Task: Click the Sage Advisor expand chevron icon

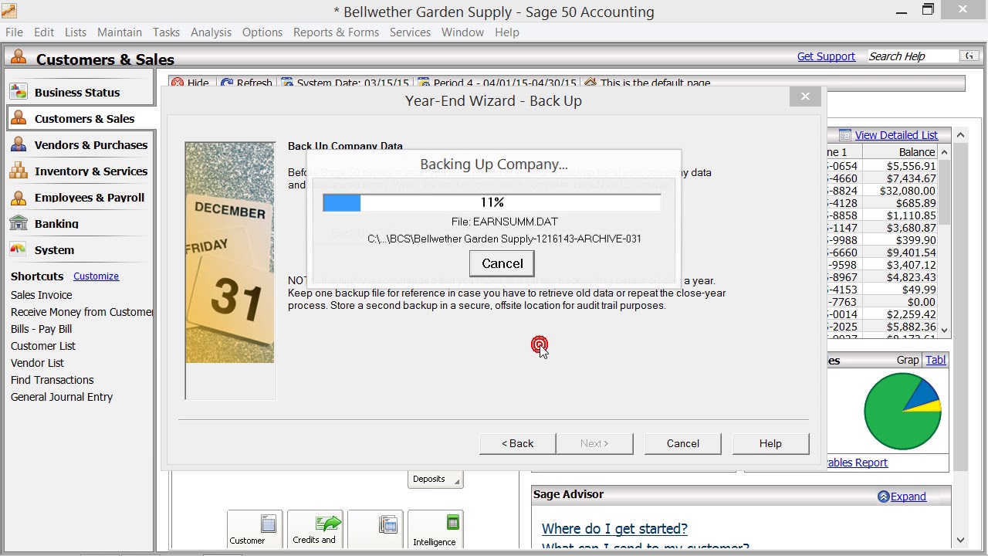Action: pyautogui.click(x=884, y=497)
